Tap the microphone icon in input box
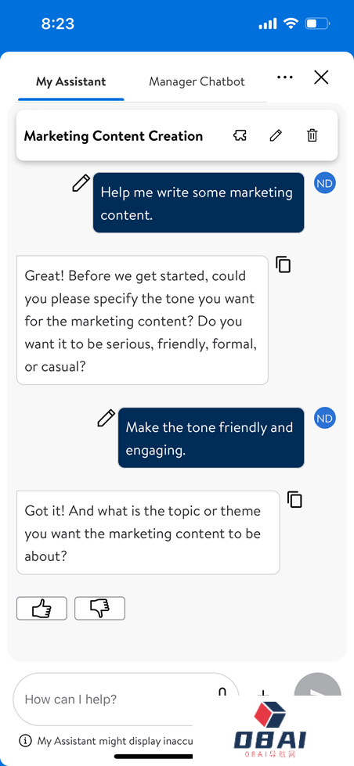This screenshot has width=354, height=766. point(222,692)
